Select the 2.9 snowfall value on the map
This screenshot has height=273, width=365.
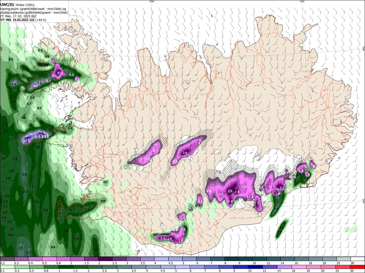230,191
